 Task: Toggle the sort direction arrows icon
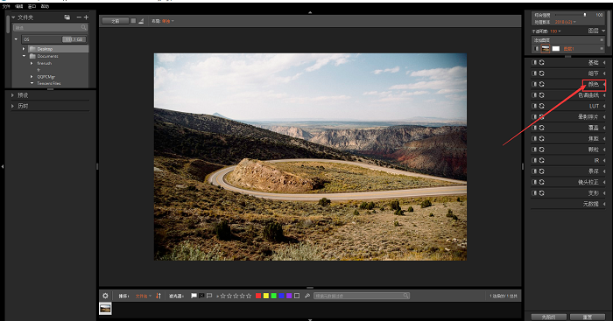[159, 296]
